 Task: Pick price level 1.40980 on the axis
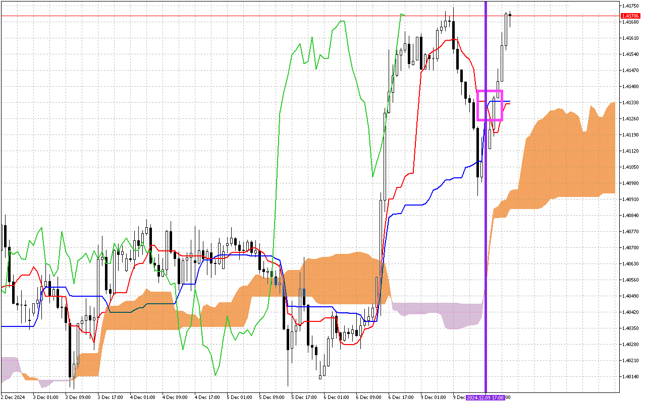pyautogui.click(x=630, y=183)
